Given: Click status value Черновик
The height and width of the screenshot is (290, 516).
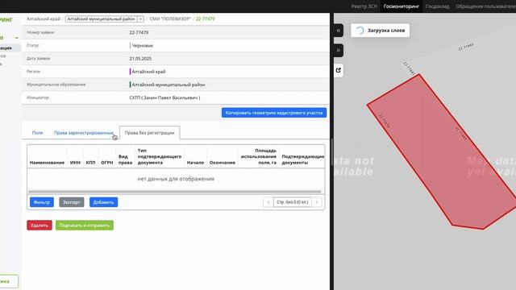Looking at the screenshot, I should (x=142, y=46).
